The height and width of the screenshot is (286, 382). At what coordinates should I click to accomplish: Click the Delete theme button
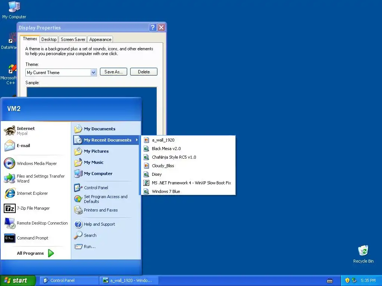[x=144, y=72]
